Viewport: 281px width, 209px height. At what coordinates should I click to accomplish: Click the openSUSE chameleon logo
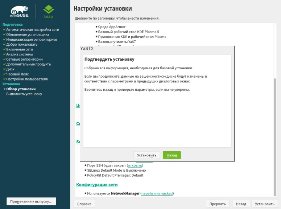click(x=19, y=12)
